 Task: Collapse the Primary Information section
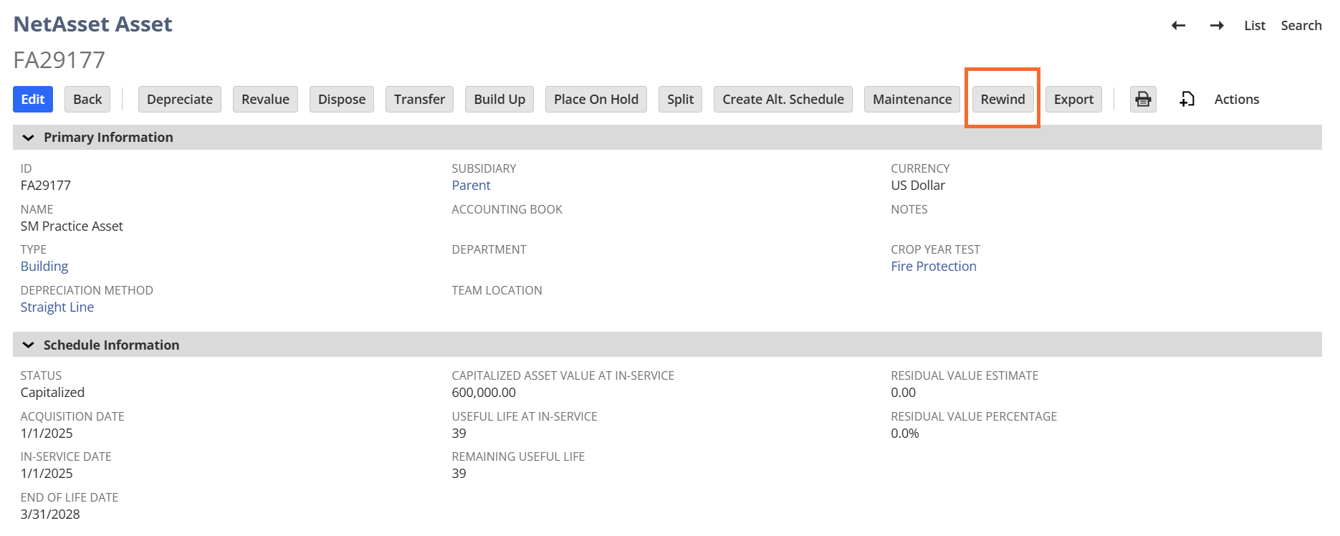29,138
